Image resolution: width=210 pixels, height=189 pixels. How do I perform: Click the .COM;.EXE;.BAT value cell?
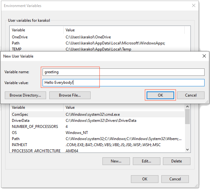[x=113, y=145]
